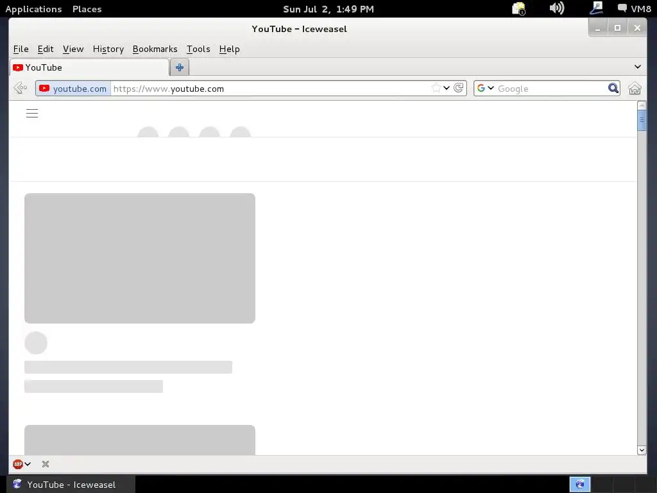Image resolution: width=657 pixels, height=493 pixels.
Task: Click YouTube - Iceweasel taskbar button
Action: click(x=71, y=484)
